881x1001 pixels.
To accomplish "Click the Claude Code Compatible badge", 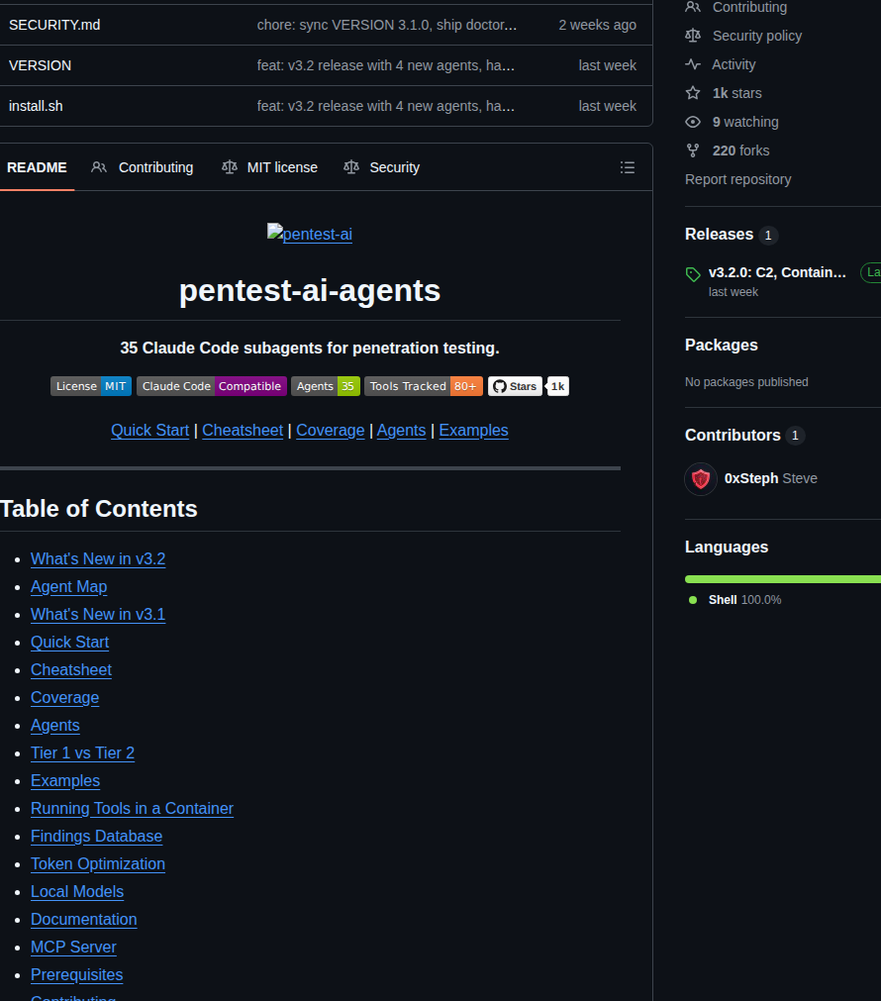I will [211, 386].
